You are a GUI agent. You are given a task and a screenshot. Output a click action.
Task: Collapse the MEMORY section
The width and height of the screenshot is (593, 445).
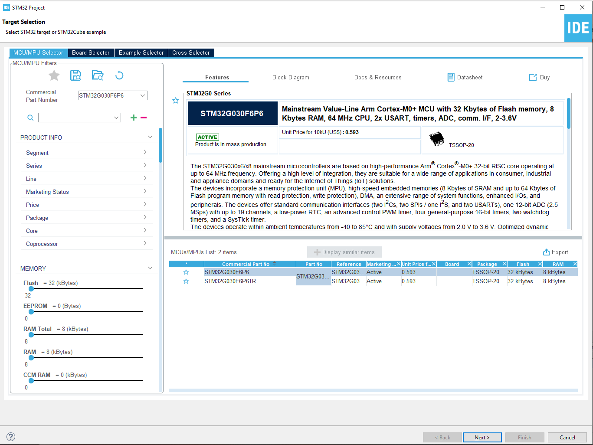click(x=150, y=268)
